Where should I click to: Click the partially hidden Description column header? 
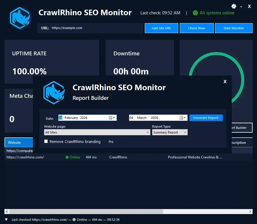tap(242, 143)
